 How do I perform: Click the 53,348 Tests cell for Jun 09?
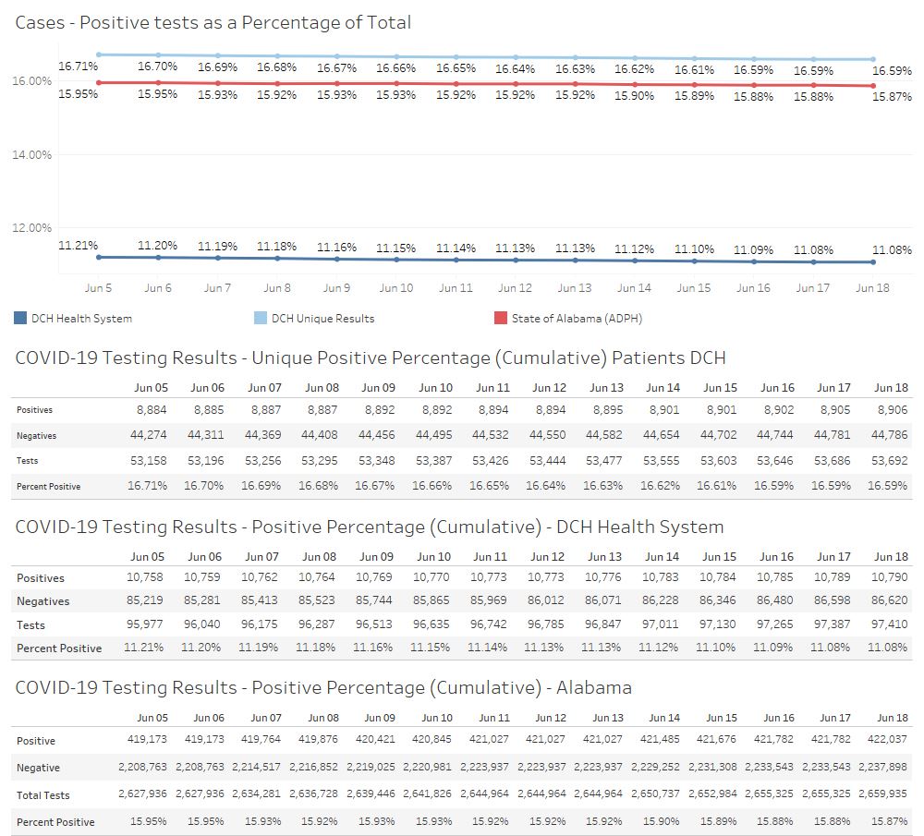(377, 461)
